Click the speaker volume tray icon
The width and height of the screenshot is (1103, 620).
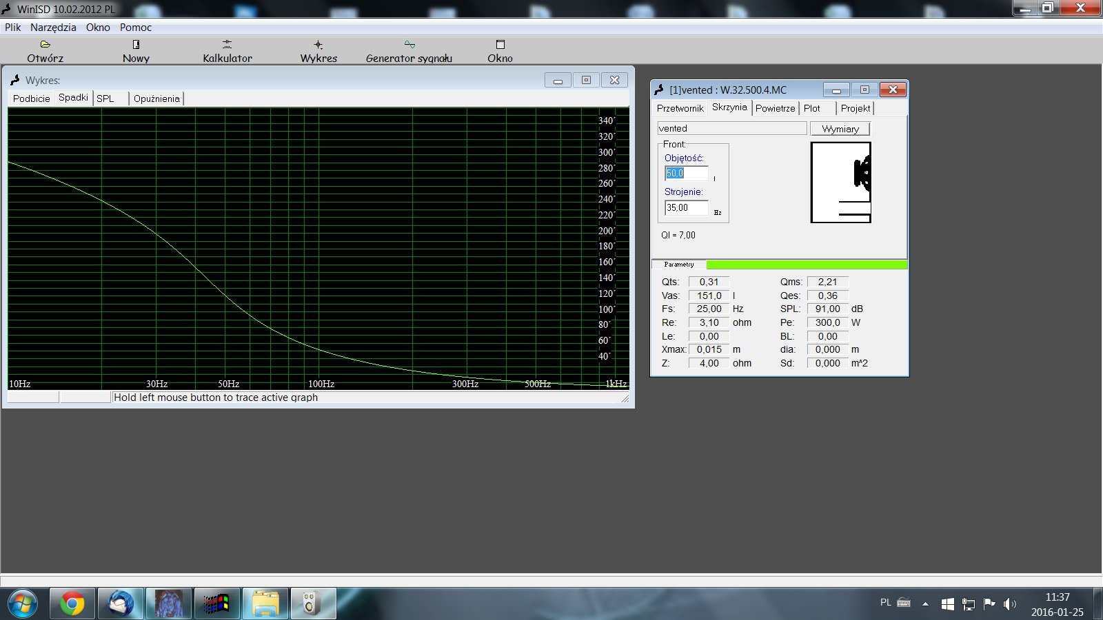coord(1009,604)
